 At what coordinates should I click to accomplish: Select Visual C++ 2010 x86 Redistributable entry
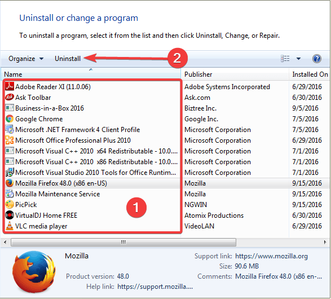(96, 162)
